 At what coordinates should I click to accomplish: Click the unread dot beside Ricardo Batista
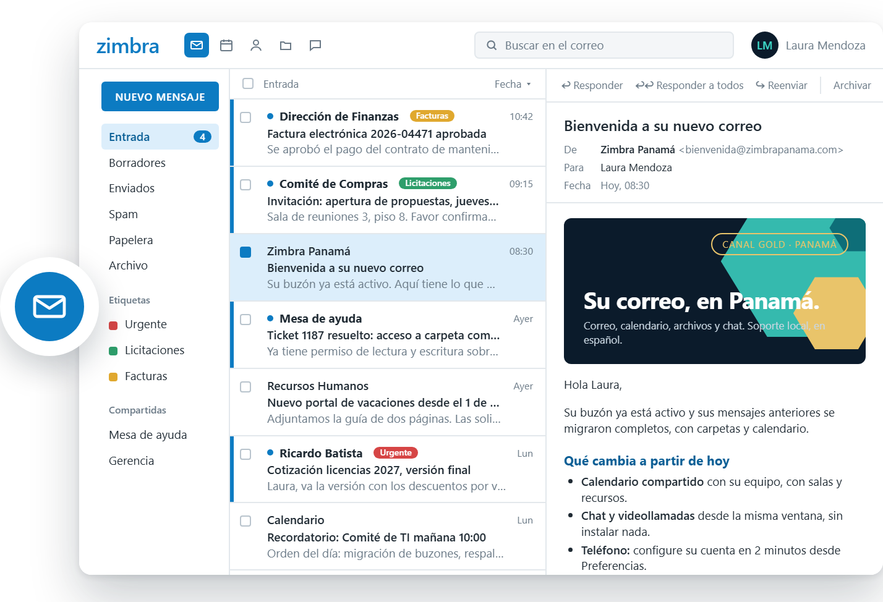click(x=270, y=453)
